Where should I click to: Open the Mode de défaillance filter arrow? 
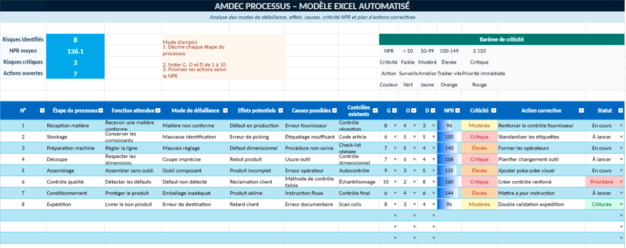pyautogui.click(x=225, y=111)
